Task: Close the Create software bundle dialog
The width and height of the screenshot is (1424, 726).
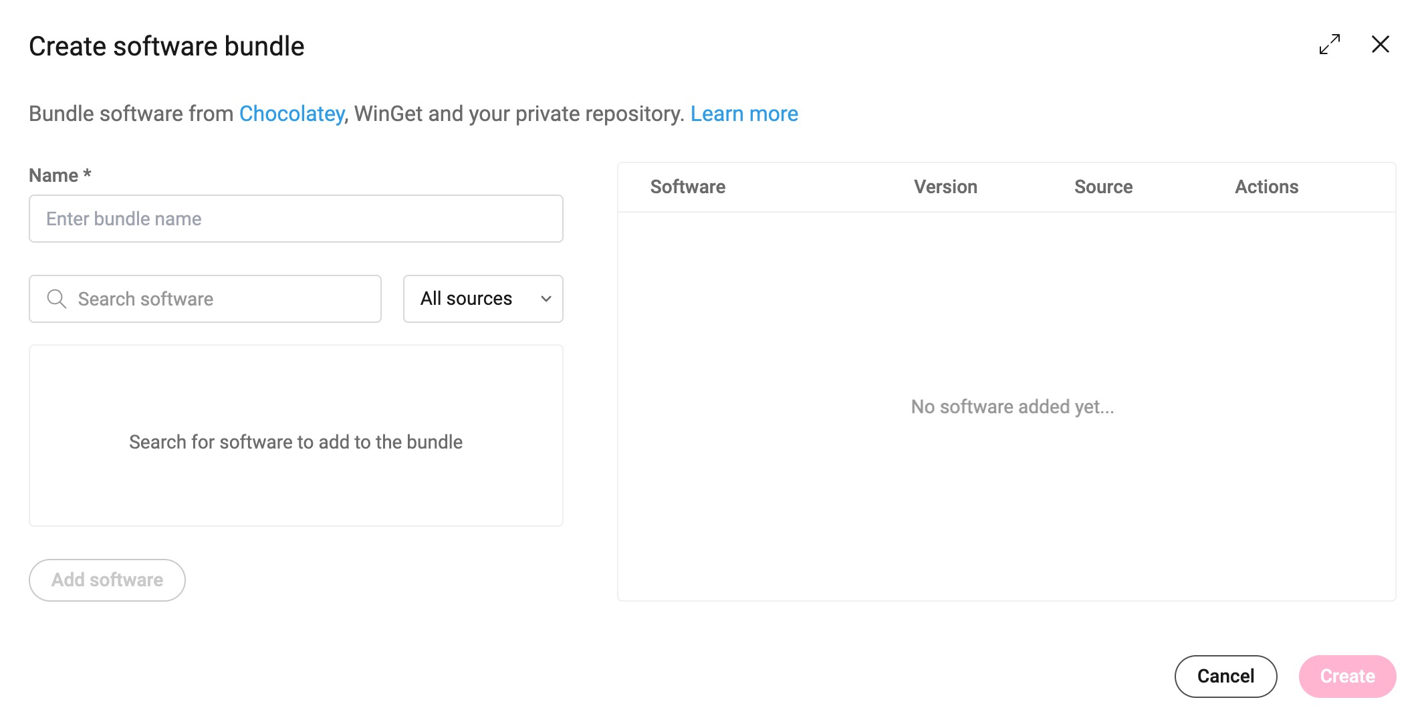Action: (x=1380, y=44)
